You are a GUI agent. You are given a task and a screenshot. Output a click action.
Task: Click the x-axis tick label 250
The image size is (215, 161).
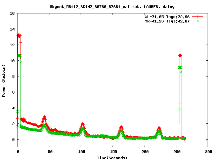[x=177, y=152]
